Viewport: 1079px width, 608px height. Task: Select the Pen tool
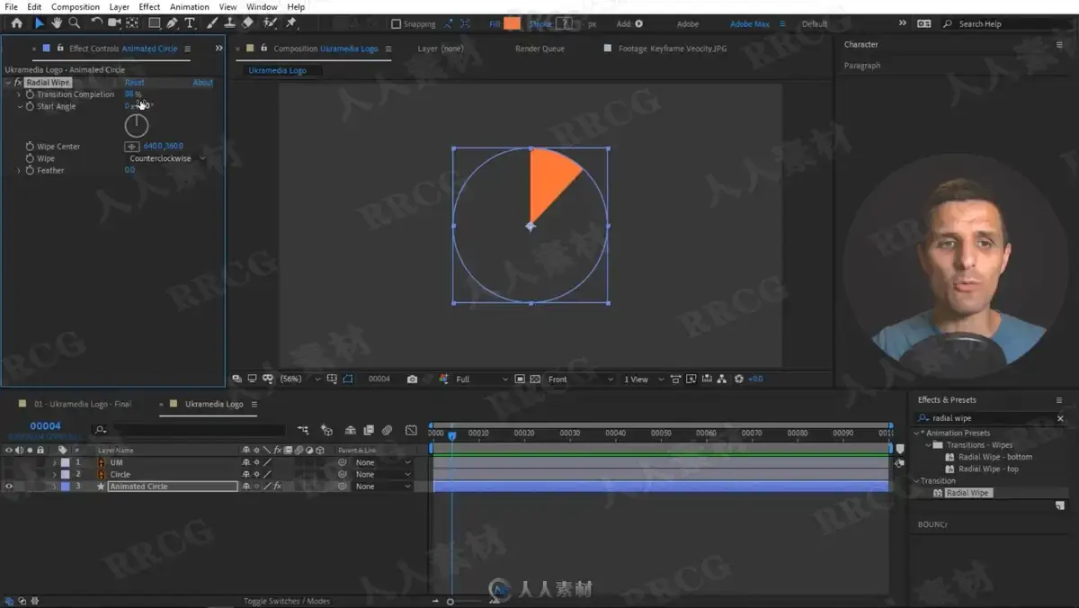tap(172, 23)
